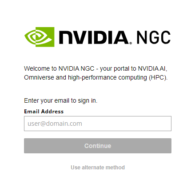This screenshot has width=195, height=188.
Task: Click the gray Continue button
Action: (x=98, y=146)
